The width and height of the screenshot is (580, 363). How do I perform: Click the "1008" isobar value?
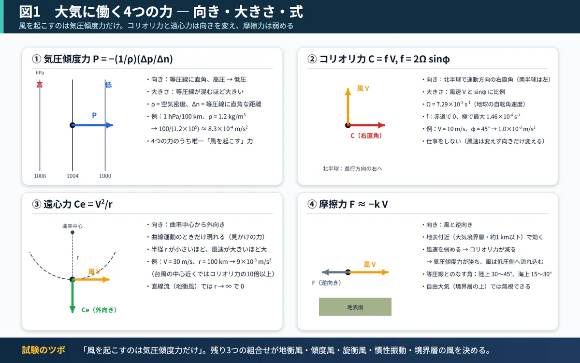pos(40,176)
